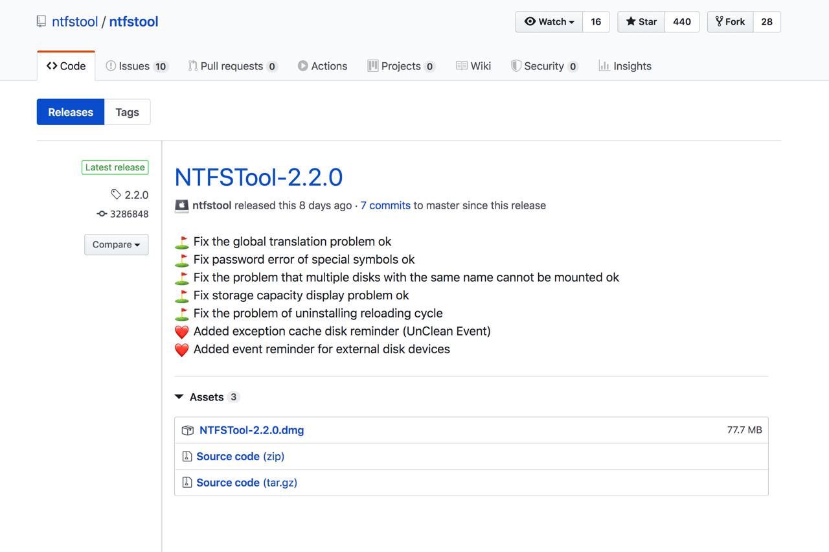Click 'Fix storage capacity display problem ok' text

click(301, 295)
